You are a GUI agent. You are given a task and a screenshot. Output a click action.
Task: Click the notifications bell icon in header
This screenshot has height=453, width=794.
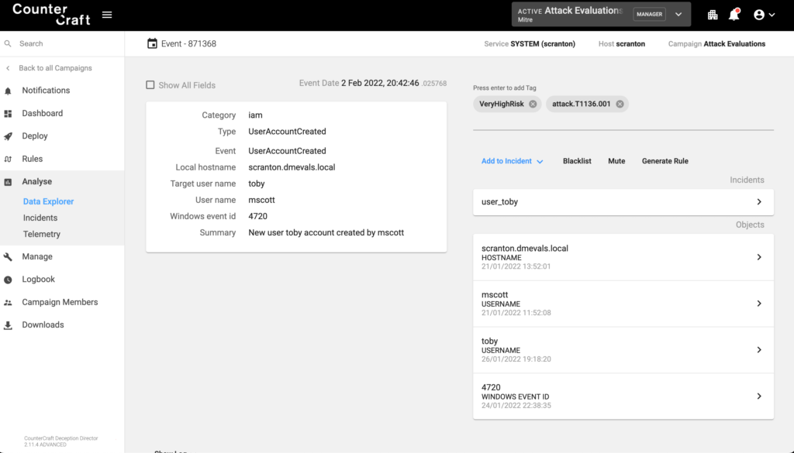coord(734,15)
